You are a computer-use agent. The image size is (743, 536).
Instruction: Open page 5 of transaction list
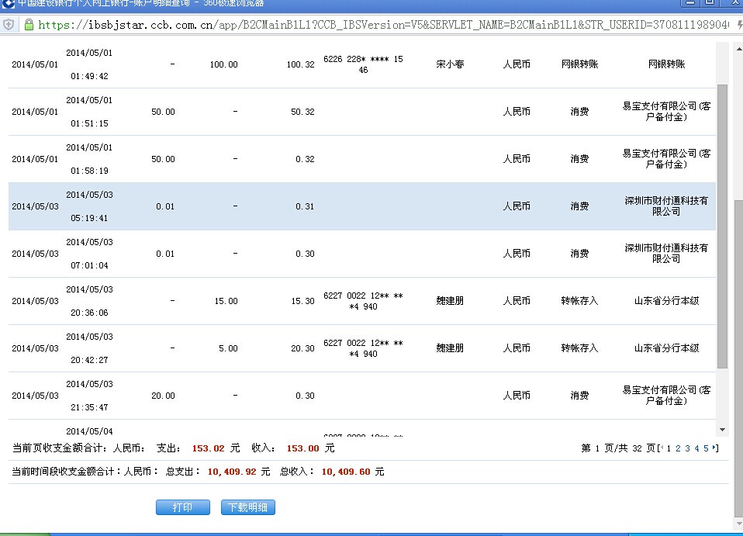tap(706, 448)
